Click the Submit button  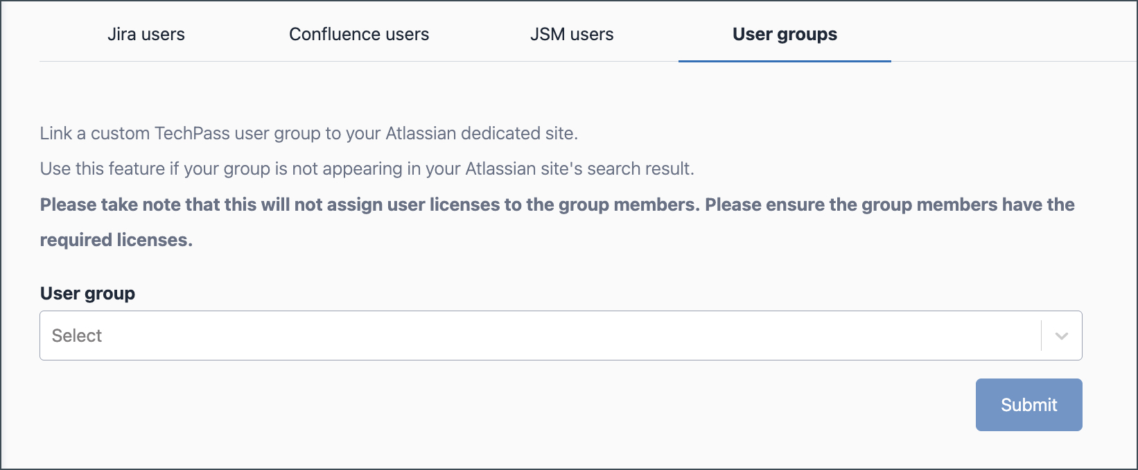pyautogui.click(x=1028, y=405)
